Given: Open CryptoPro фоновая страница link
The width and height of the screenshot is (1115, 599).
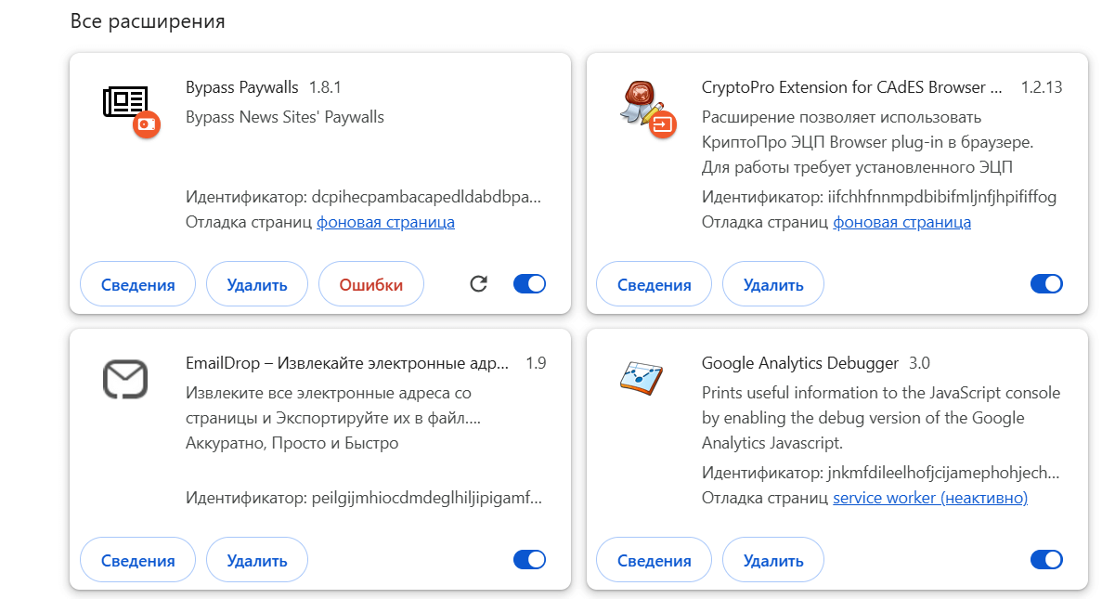Looking at the screenshot, I should click(x=902, y=223).
